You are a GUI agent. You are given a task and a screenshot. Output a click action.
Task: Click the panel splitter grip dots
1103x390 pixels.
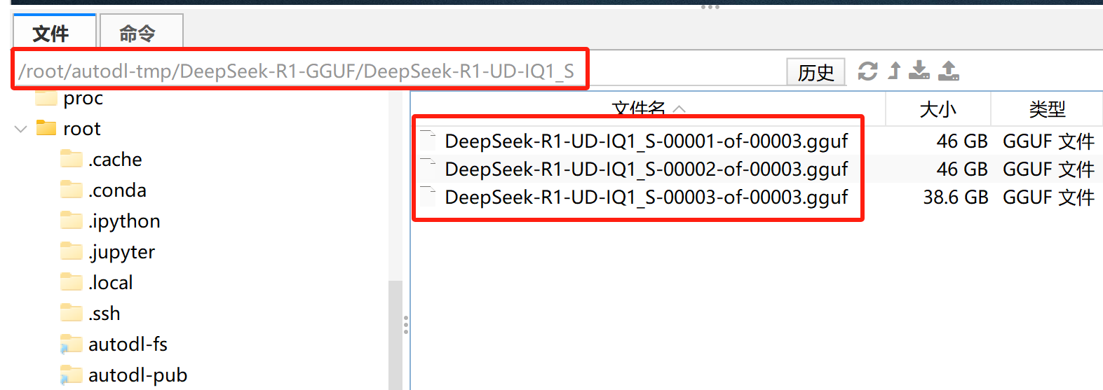tap(406, 325)
